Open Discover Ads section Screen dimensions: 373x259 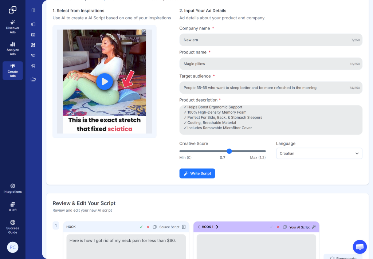pos(13,27)
